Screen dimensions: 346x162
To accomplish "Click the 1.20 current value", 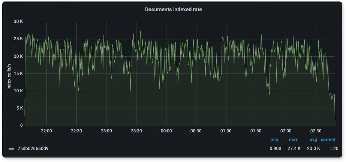I will (x=334, y=148).
